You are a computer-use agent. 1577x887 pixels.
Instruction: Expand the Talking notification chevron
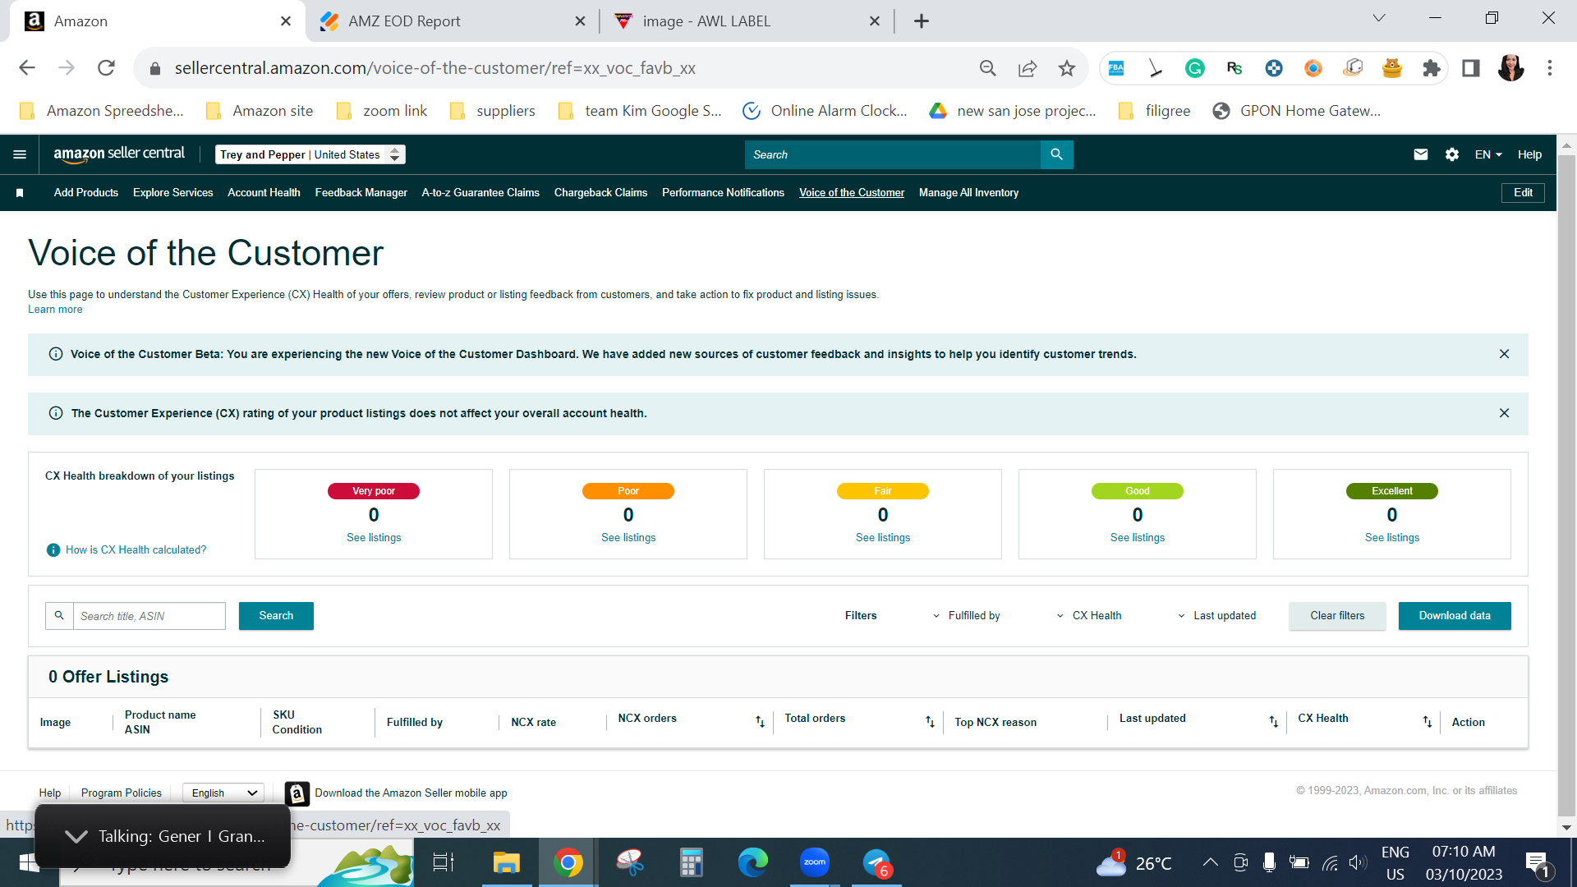pos(76,836)
